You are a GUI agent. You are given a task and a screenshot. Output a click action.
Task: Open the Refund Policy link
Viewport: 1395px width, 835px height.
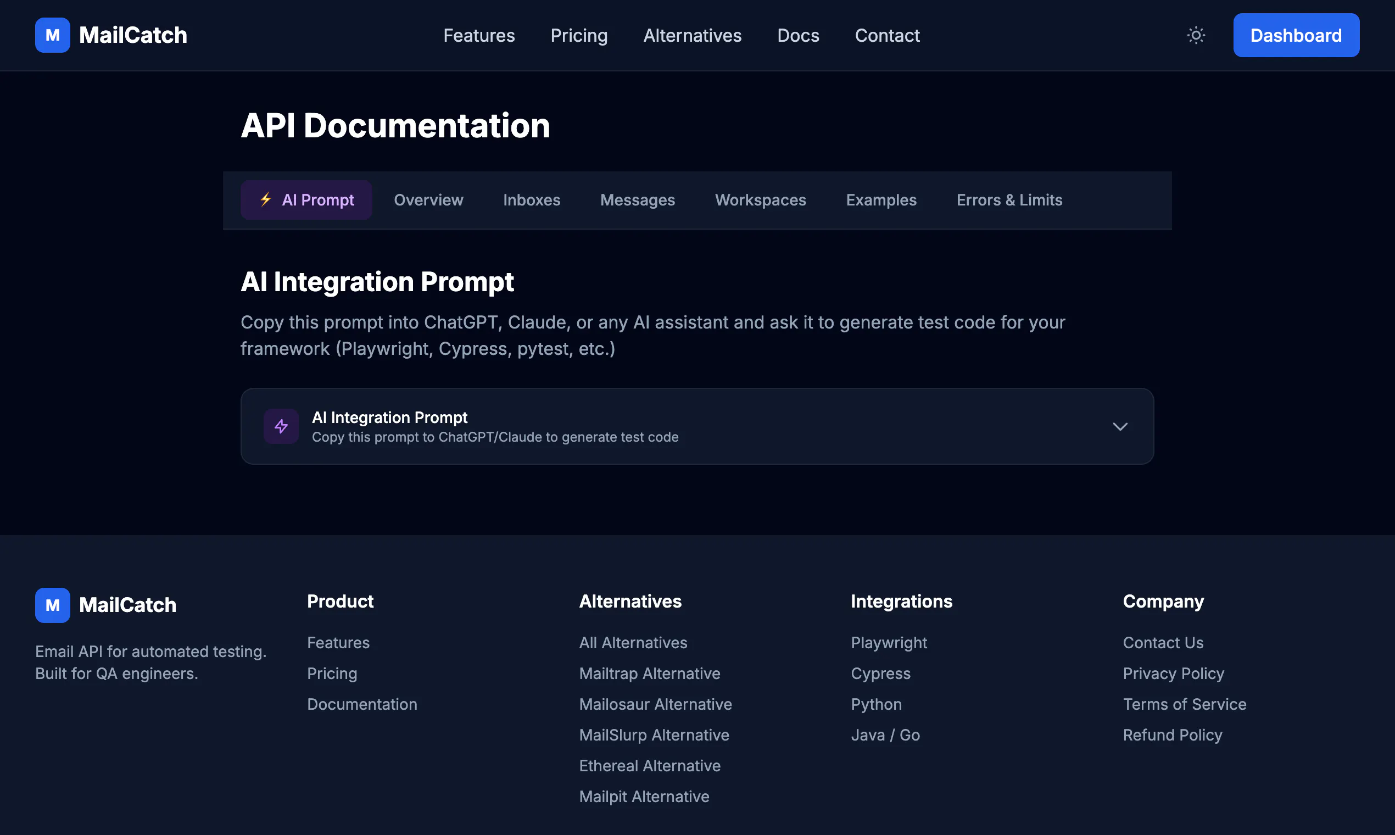coord(1172,735)
